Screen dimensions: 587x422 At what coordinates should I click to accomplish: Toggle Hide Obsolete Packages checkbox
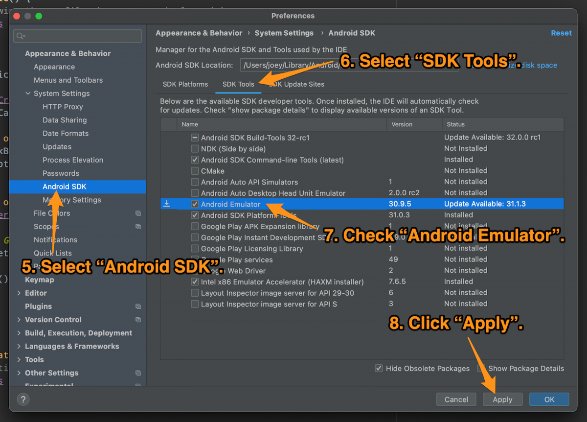click(379, 369)
